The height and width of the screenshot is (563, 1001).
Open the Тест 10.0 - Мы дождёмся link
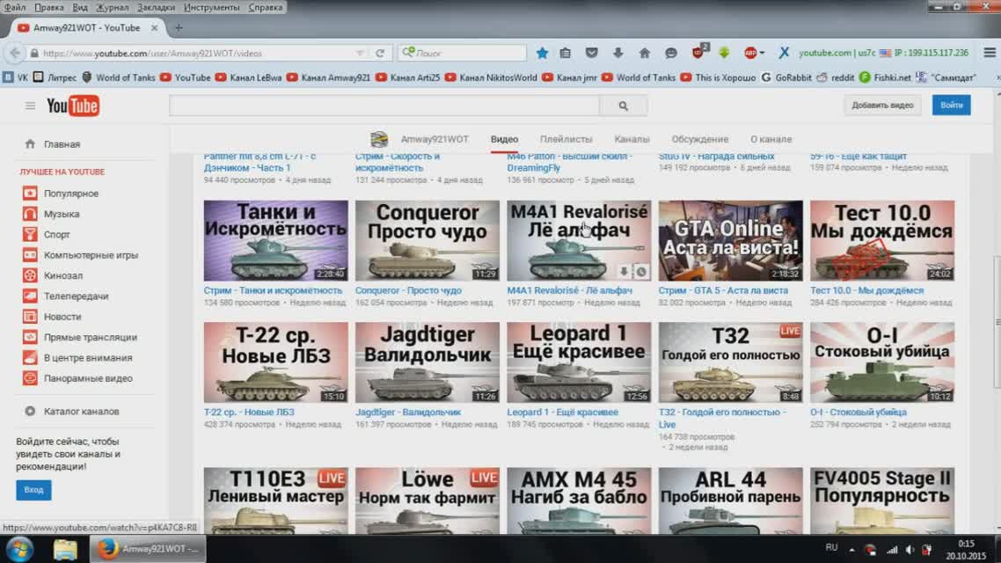coord(867,290)
